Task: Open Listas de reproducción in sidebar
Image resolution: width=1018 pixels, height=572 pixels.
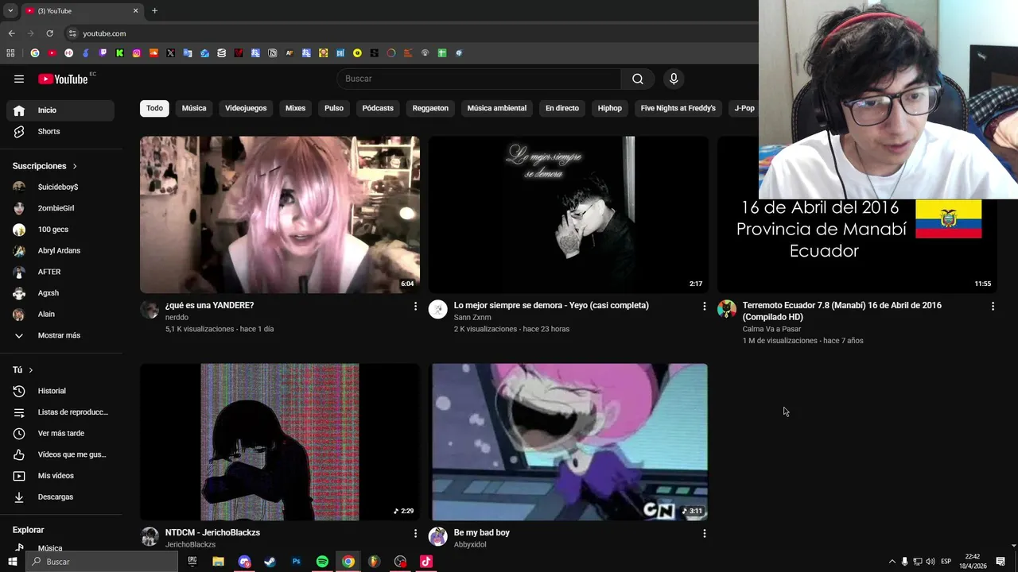Action: click(60, 412)
